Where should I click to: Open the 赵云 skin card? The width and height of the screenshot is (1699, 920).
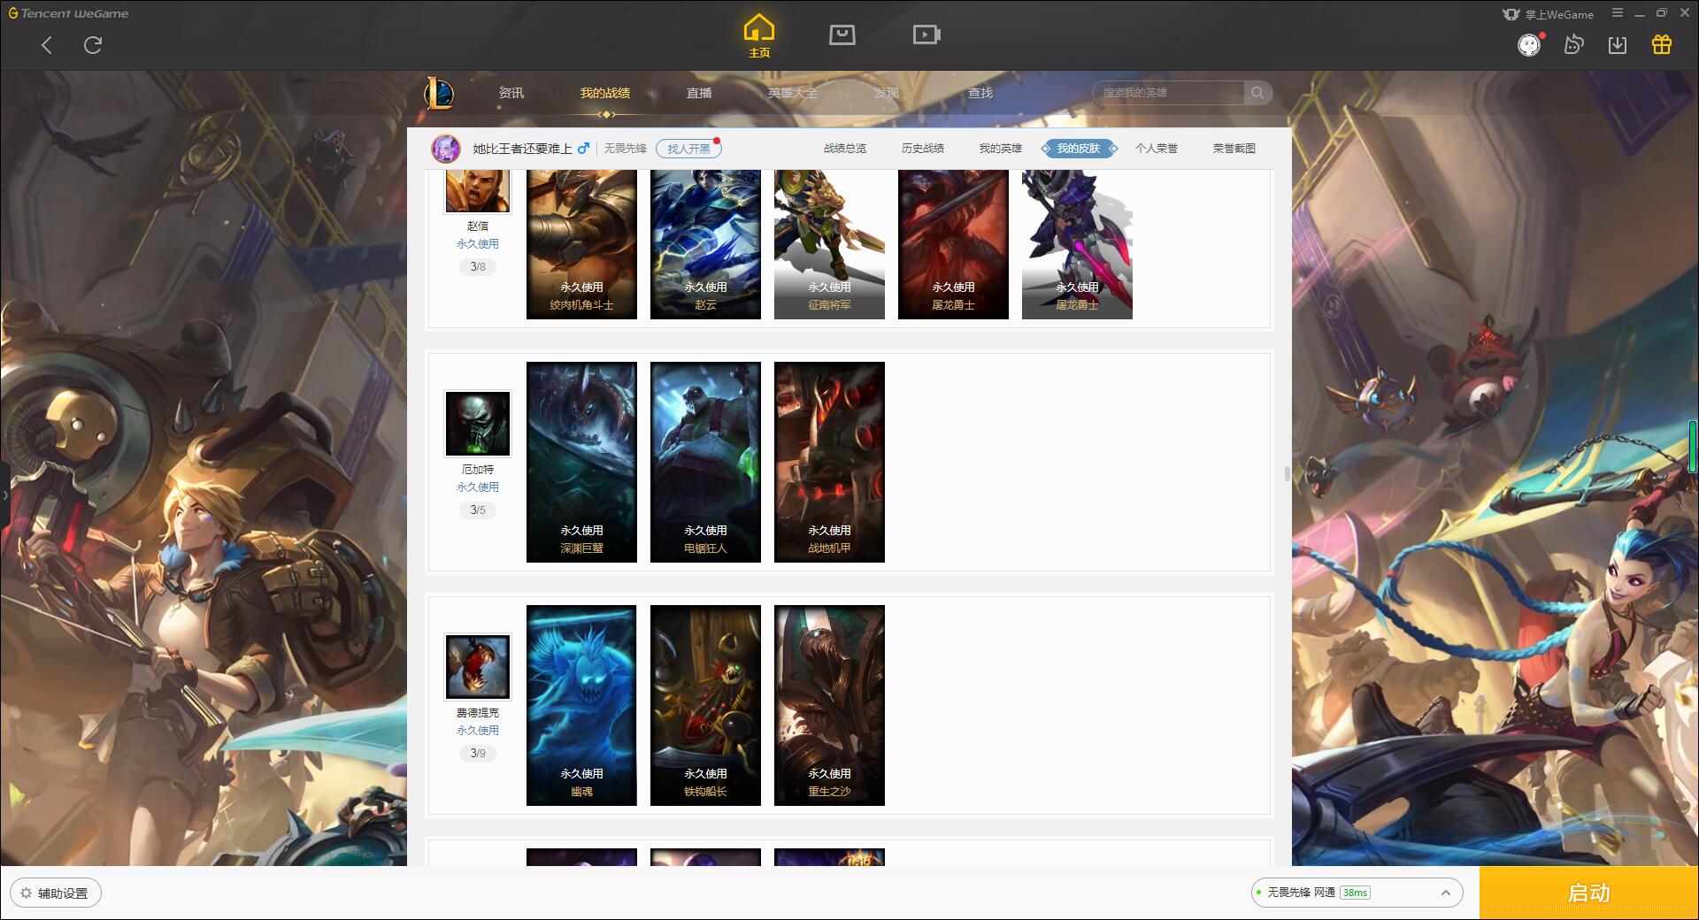pos(705,244)
